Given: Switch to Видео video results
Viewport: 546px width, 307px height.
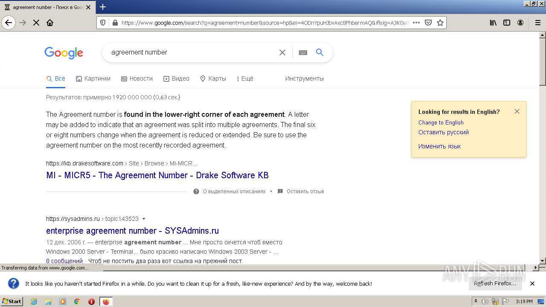Looking at the screenshot, I should (176, 78).
